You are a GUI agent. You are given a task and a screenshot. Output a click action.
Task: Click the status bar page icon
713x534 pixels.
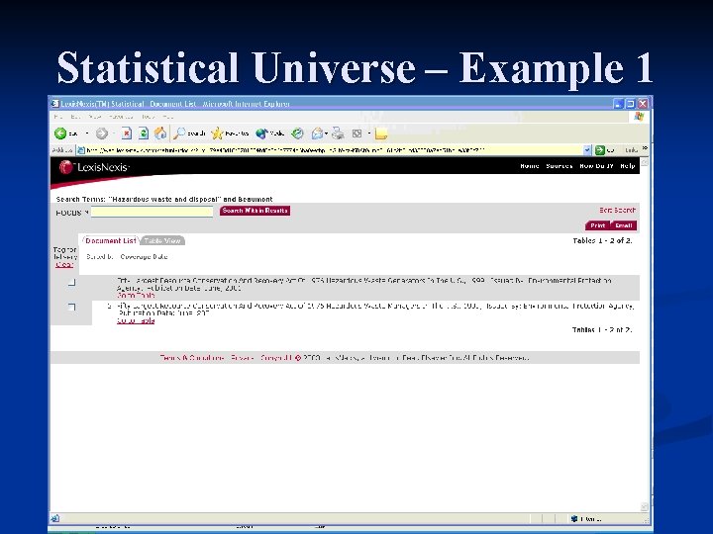(x=55, y=518)
